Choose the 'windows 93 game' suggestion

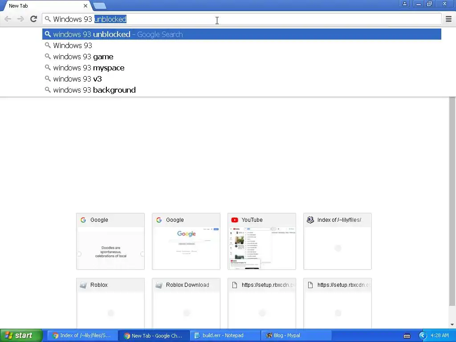pyautogui.click(x=242, y=57)
